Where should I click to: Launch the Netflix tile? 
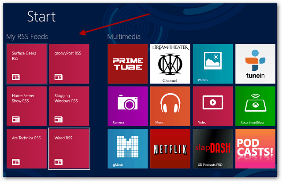tap(170, 149)
